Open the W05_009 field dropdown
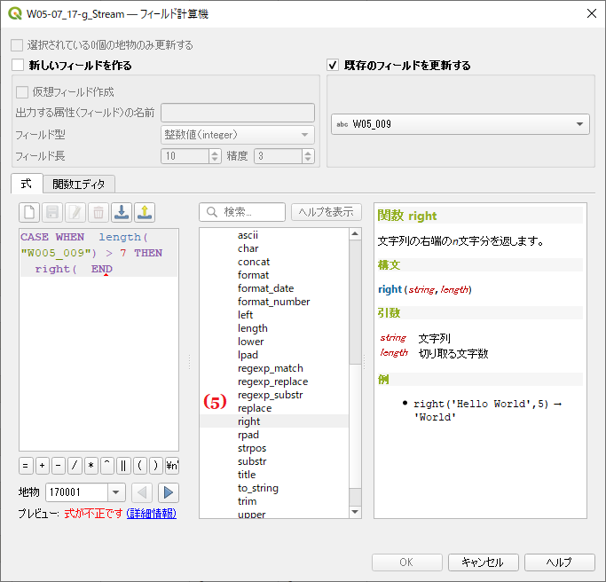The height and width of the screenshot is (582, 606). 460,124
